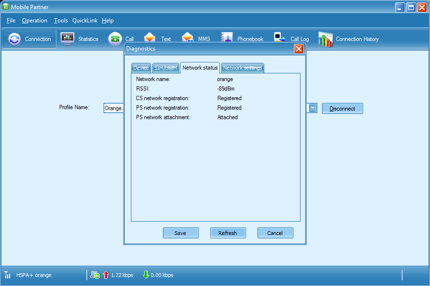Close the Diagnostics dialog with X
430x286 pixels.
pos(299,49)
